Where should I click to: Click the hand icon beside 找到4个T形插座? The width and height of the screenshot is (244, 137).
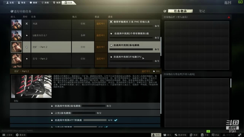click(52, 120)
